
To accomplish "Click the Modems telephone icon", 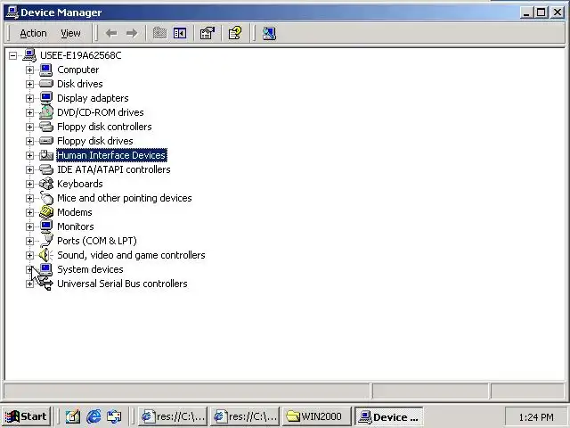I will point(46,212).
